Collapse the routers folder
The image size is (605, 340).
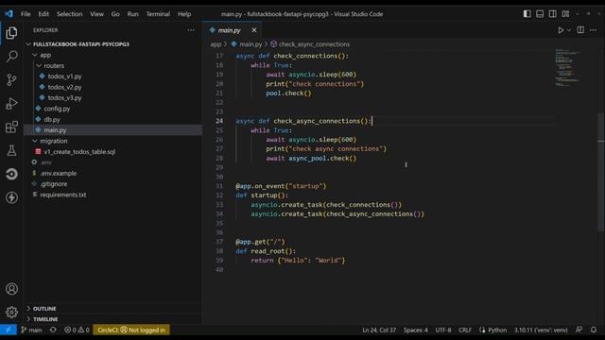coord(112,66)
